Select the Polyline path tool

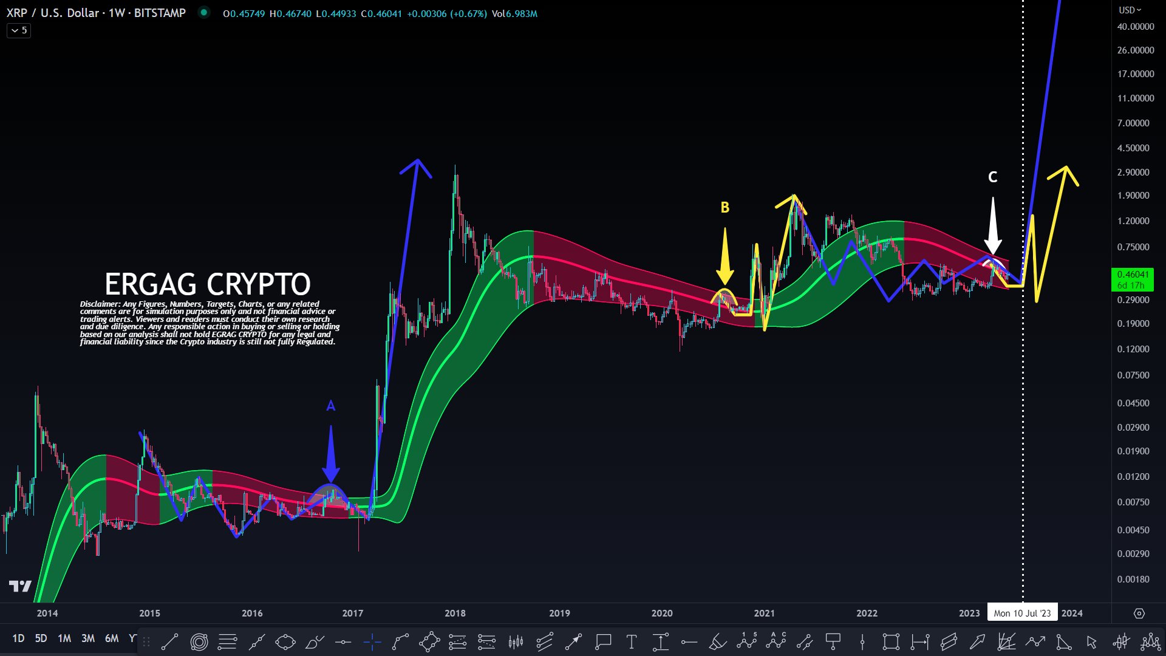click(x=1035, y=641)
